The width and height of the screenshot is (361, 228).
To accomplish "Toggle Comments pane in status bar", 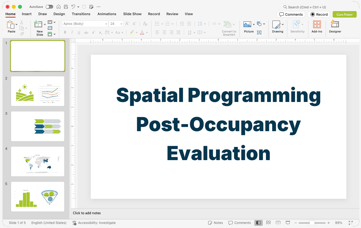I will [239, 223].
